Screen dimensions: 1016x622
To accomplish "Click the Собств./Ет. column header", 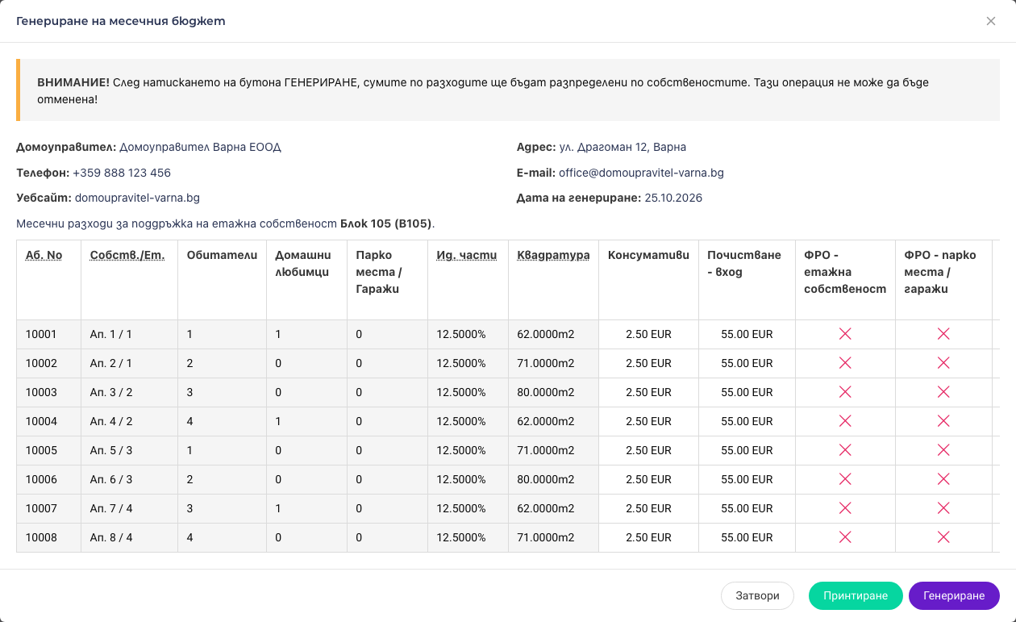I will click(x=127, y=255).
